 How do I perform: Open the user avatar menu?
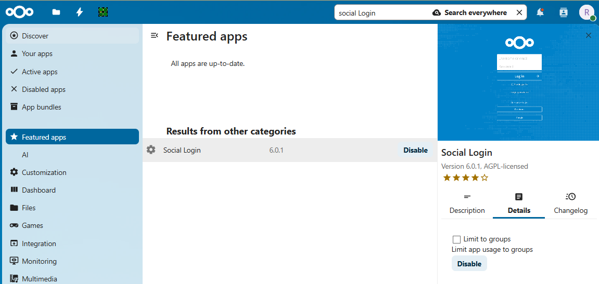(x=587, y=12)
